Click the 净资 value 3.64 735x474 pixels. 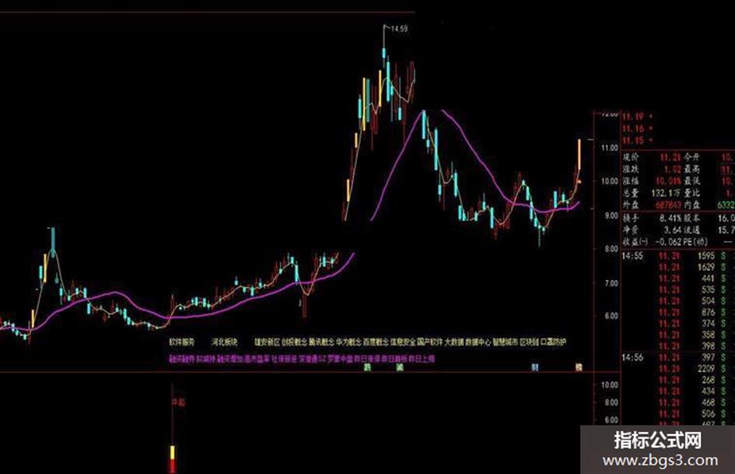(x=672, y=230)
